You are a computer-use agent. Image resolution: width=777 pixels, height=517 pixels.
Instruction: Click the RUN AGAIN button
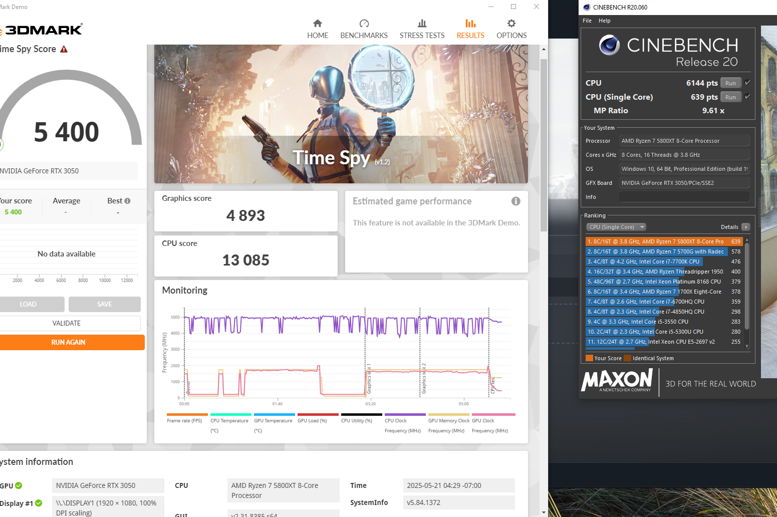tap(68, 342)
